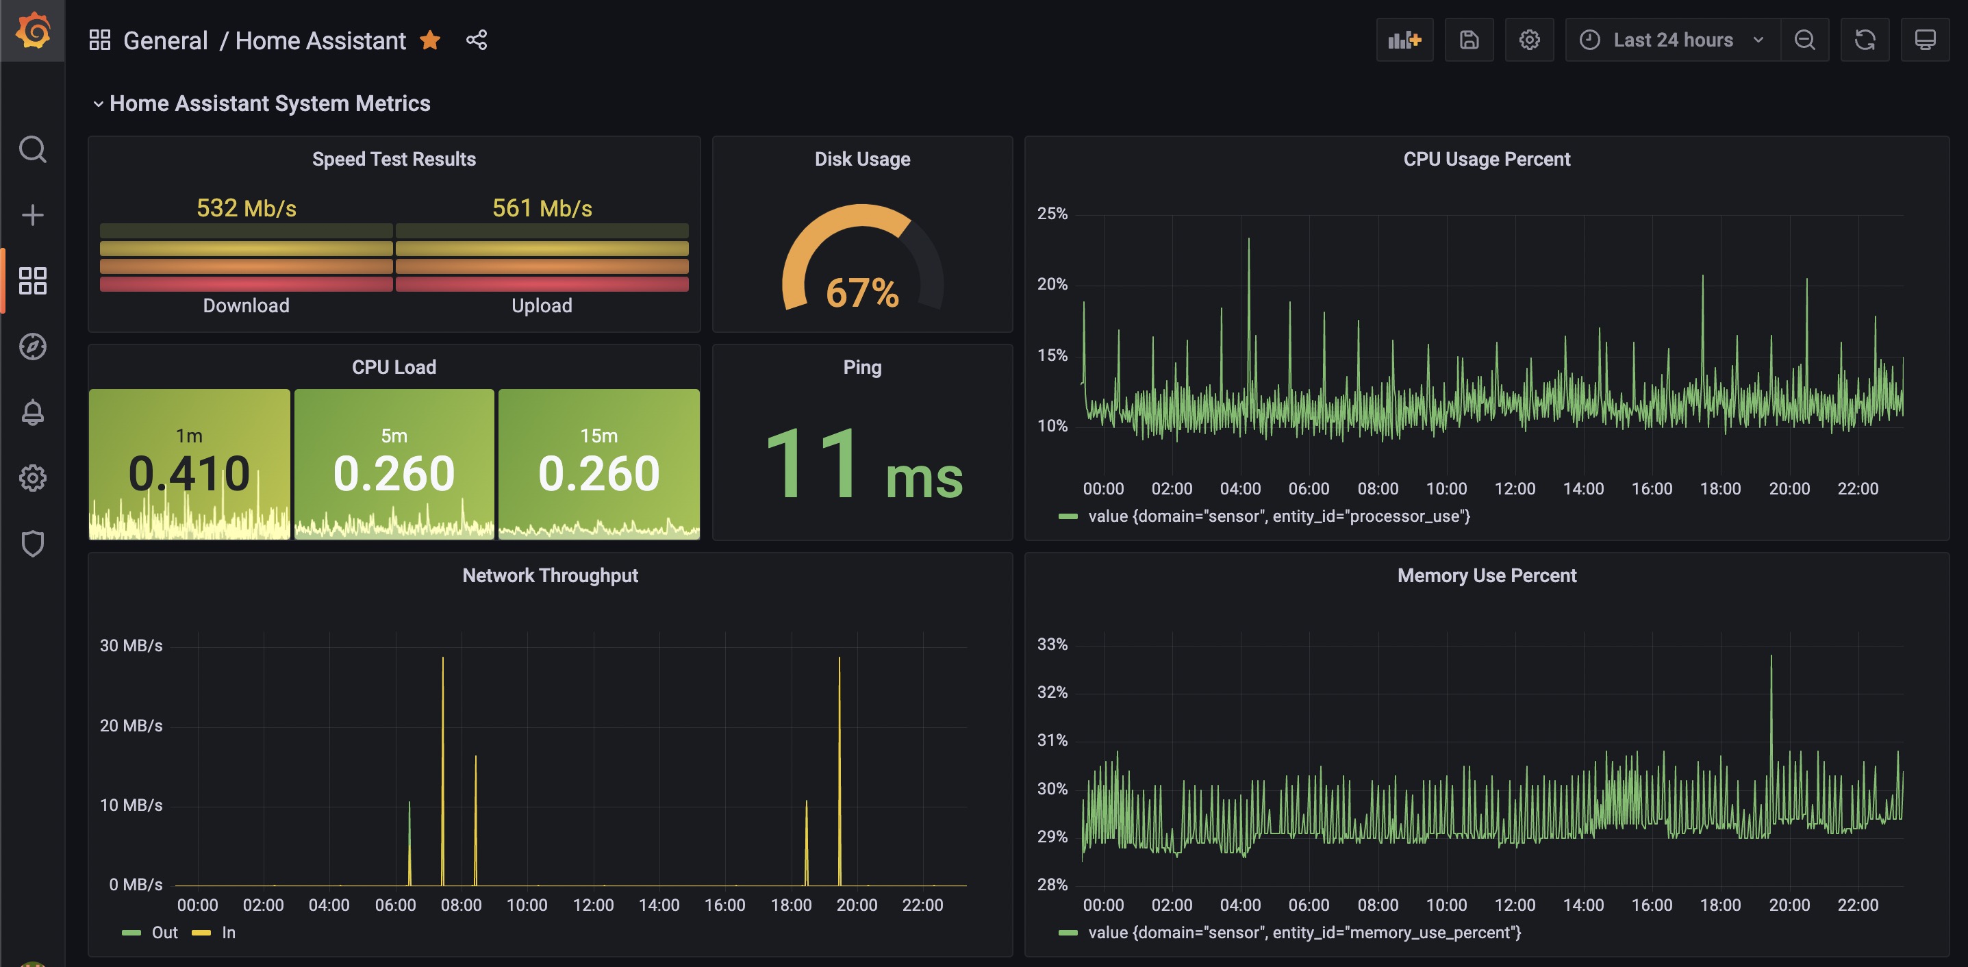
Task: Collapse the Home Assistant System Metrics row
Action: point(269,103)
